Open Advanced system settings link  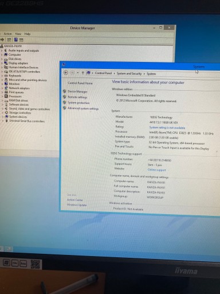point(83,109)
